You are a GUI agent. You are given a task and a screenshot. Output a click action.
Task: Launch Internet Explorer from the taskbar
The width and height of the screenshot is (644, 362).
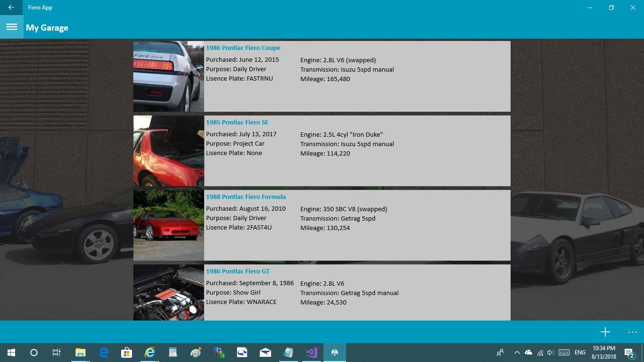(150, 352)
